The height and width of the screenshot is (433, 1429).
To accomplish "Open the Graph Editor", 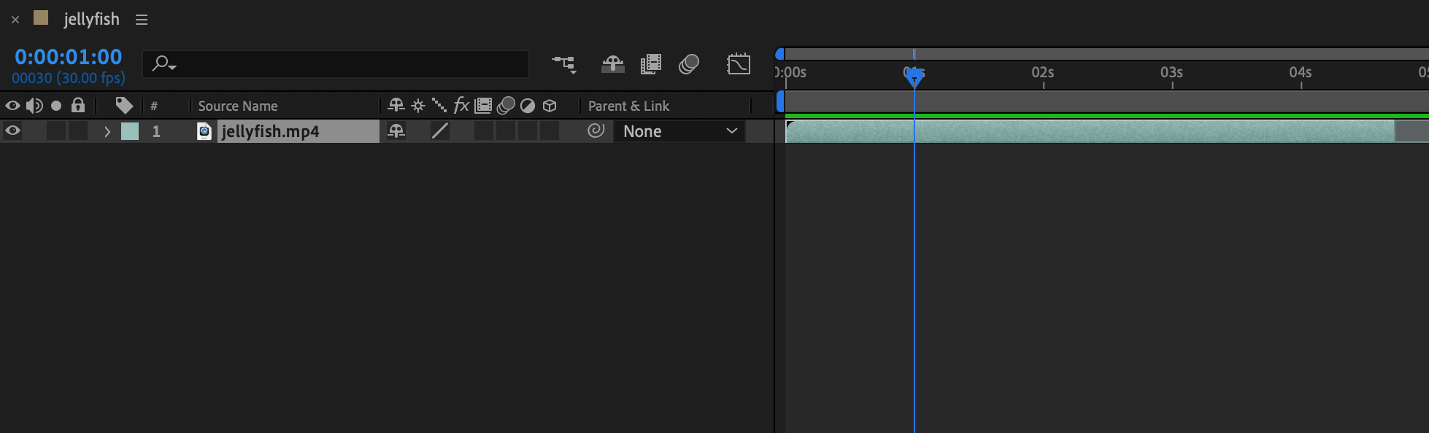I will (x=739, y=65).
